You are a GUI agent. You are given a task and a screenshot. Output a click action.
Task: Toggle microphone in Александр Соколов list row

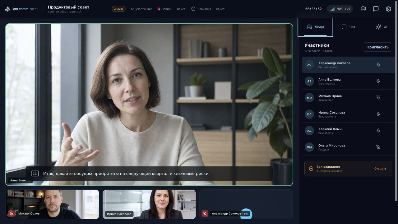pos(378,65)
